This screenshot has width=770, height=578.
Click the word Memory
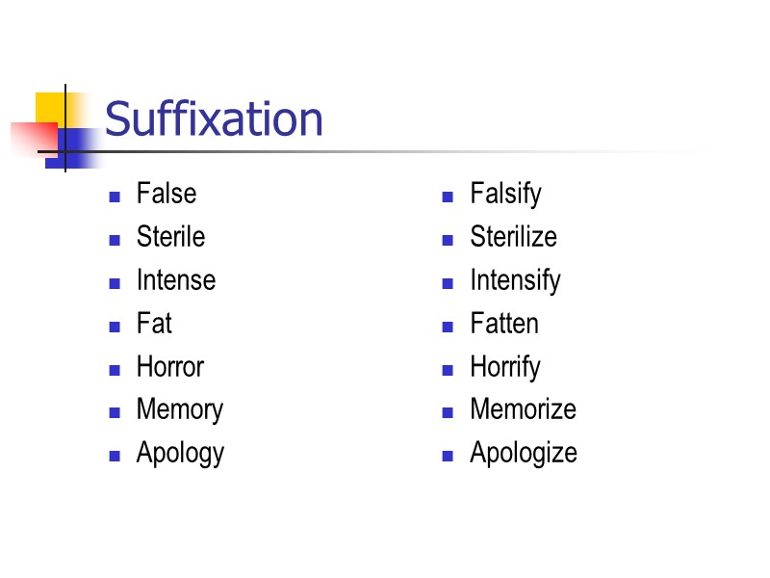coord(179,410)
